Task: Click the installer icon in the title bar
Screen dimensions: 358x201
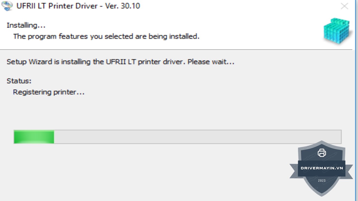Action: (x=7, y=6)
